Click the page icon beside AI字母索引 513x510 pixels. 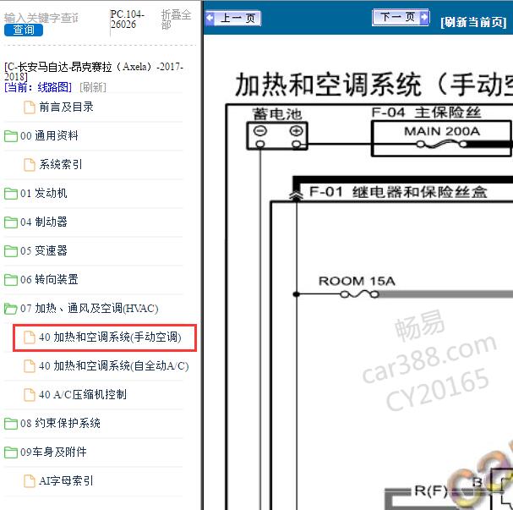click(x=30, y=481)
